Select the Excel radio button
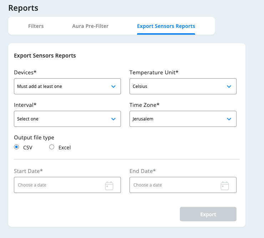The image size is (264, 238). pyautogui.click(x=52, y=147)
